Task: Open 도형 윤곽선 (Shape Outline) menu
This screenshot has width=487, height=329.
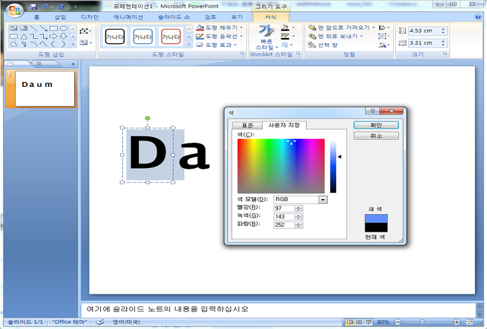Action: click(220, 36)
